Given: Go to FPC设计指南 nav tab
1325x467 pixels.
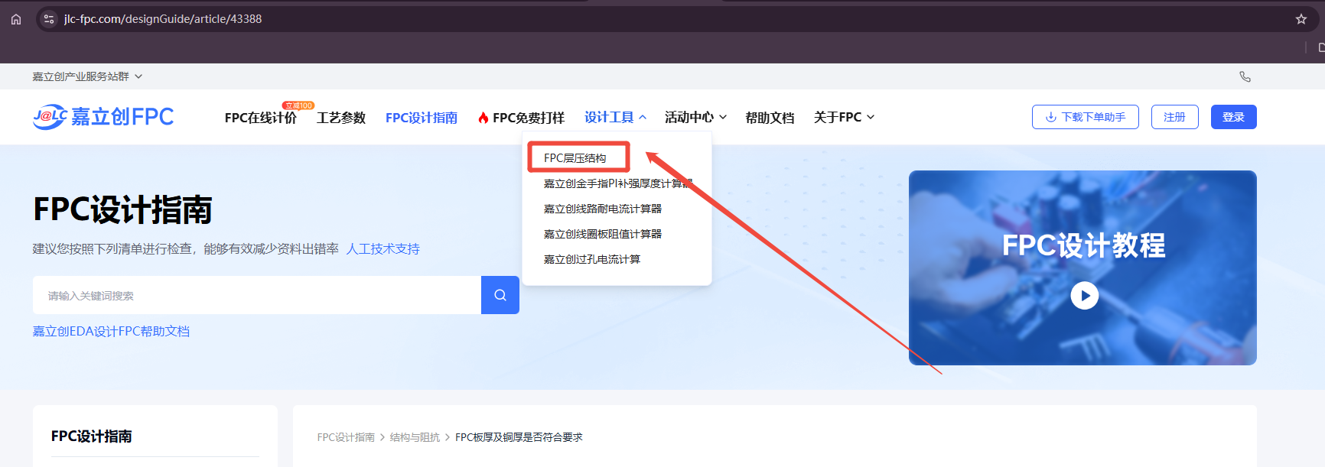Looking at the screenshot, I should coord(422,118).
